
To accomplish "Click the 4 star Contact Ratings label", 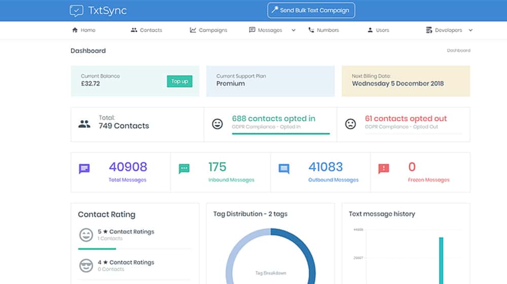I will pyautogui.click(x=126, y=262).
